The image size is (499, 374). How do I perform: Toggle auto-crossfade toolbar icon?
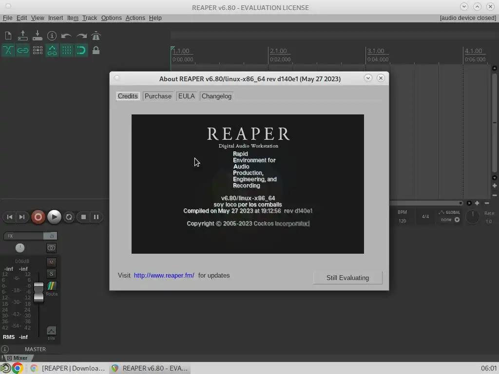(x=8, y=50)
